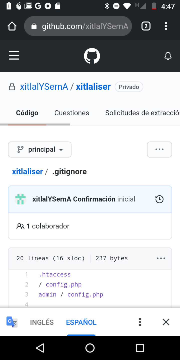Screen dimensions: 180x360
Task: Click the xitlalYSernA profile link
Action: (44, 87)
